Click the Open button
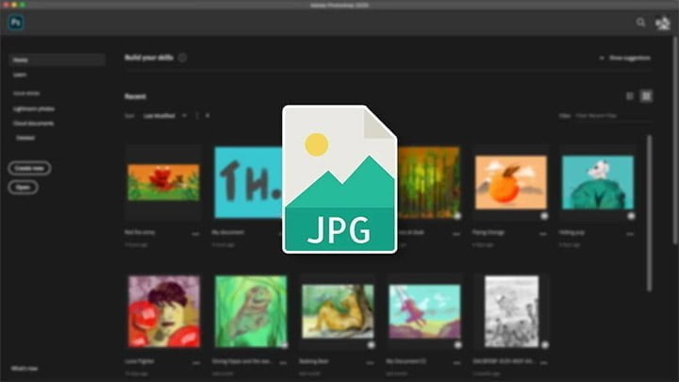Screen dimensions: 679x382 pos(23,187)
